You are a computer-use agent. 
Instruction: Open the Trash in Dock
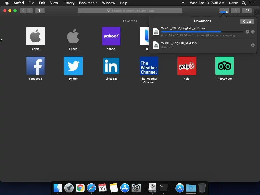(x=202, y=188)
